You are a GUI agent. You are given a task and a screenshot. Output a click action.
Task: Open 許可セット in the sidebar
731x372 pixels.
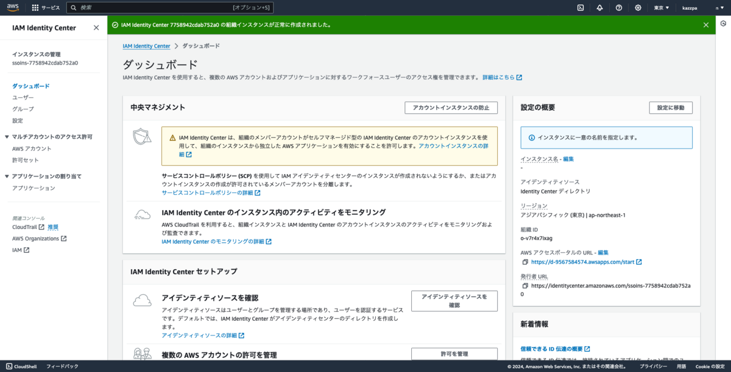[x=26, y=160]
